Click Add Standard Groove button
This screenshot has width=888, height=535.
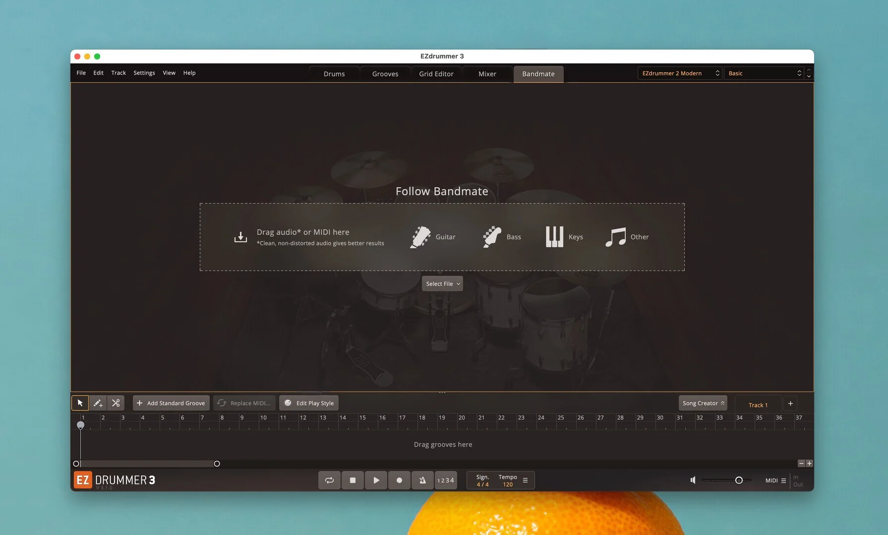coord(171,403)
